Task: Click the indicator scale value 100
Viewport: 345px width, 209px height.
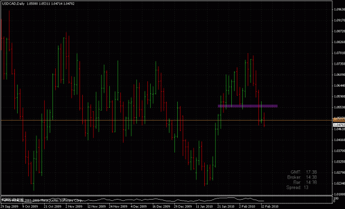Action: click(336, 198)
